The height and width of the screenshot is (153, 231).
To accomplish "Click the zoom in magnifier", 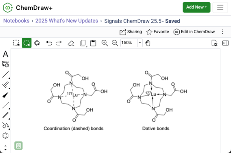I will (105, 43).
